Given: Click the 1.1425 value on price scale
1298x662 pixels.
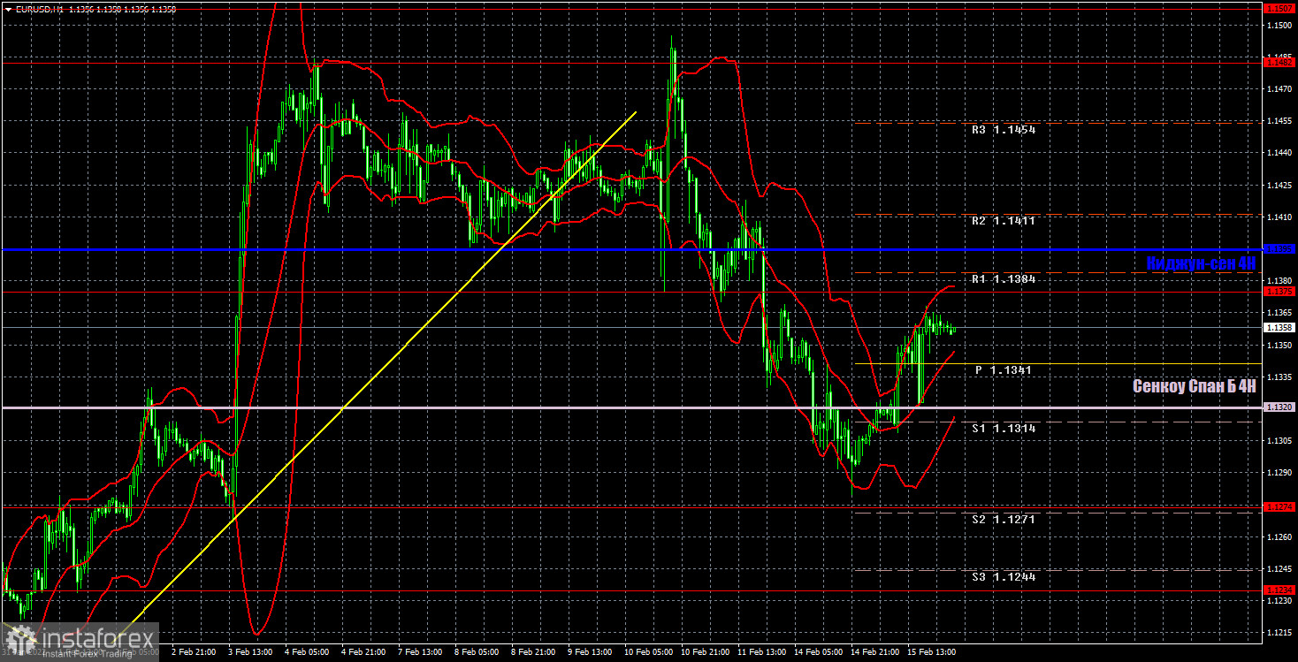Looking at the screenshot, I should [x=1279, y=186].
